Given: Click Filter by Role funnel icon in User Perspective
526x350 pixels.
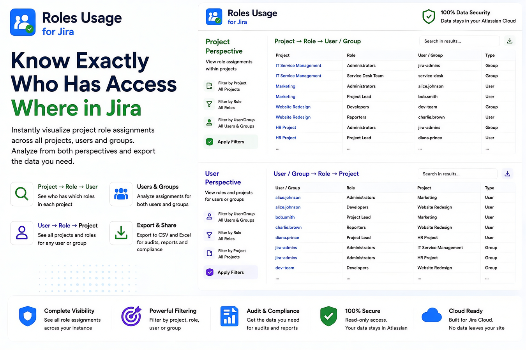Looking at the screenshot, I should [209, 235].
